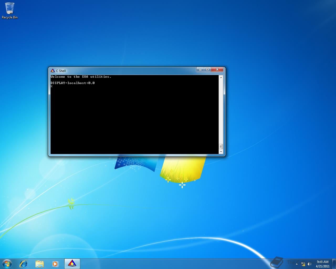This screenshot has width=336, height=269.
Task: Open the volume speaker tray icon
Action: coord(309,264)
